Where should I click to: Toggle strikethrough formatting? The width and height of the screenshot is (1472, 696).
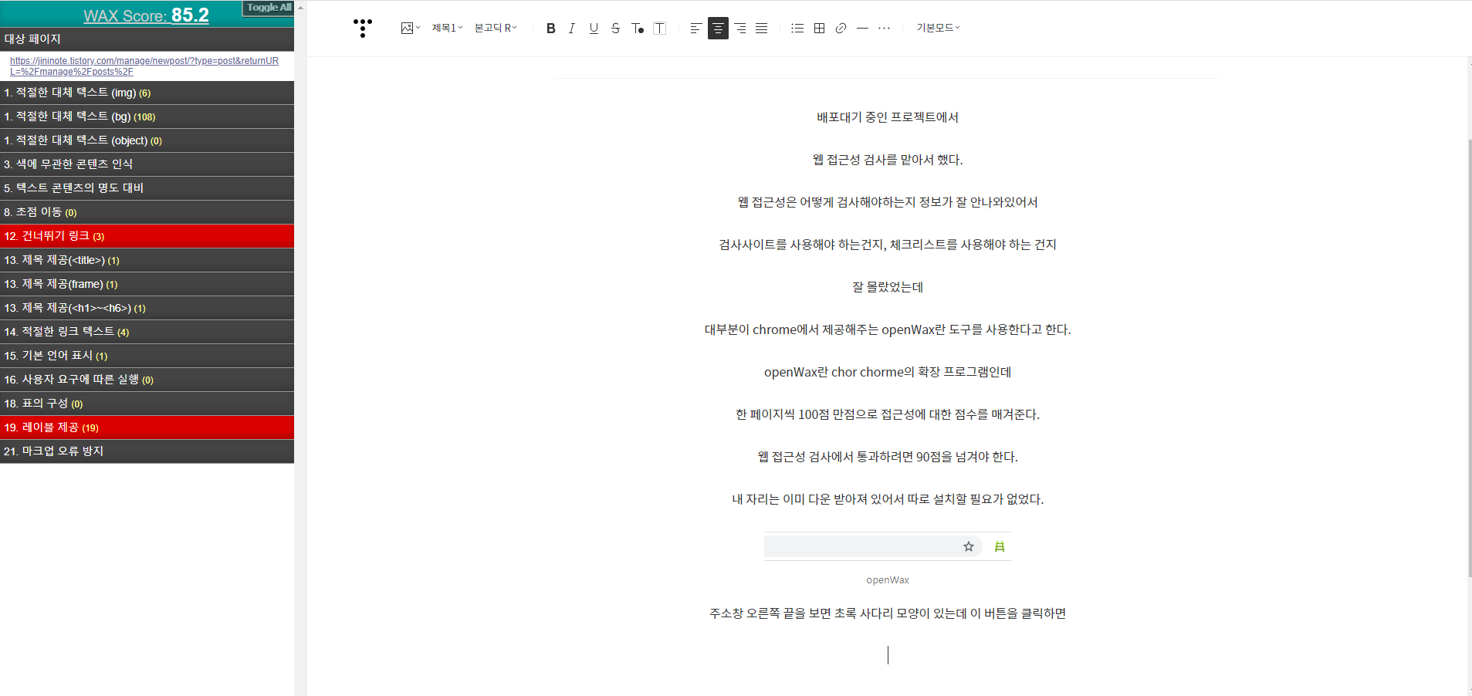tap(615, 29)
